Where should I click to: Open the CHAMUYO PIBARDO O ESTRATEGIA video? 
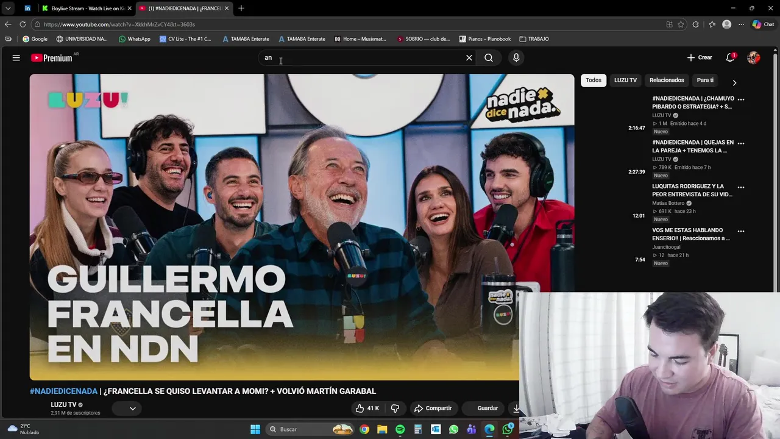coord(693,102)
